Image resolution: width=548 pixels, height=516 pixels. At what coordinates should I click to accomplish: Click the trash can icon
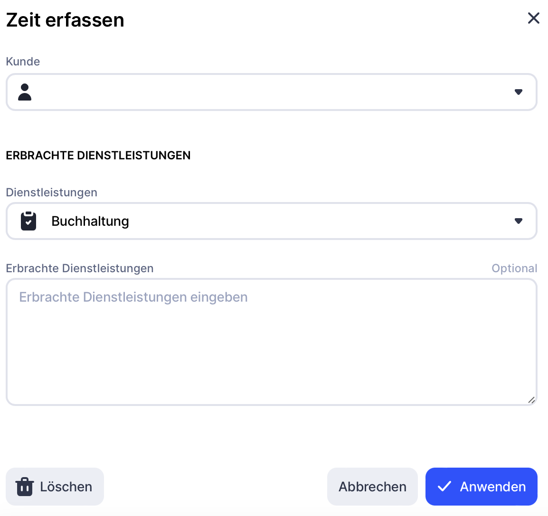[x=25, y=487]
